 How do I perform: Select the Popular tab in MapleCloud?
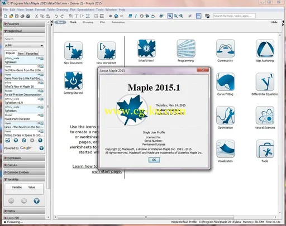pyautogui.click(x=11, y=53)
